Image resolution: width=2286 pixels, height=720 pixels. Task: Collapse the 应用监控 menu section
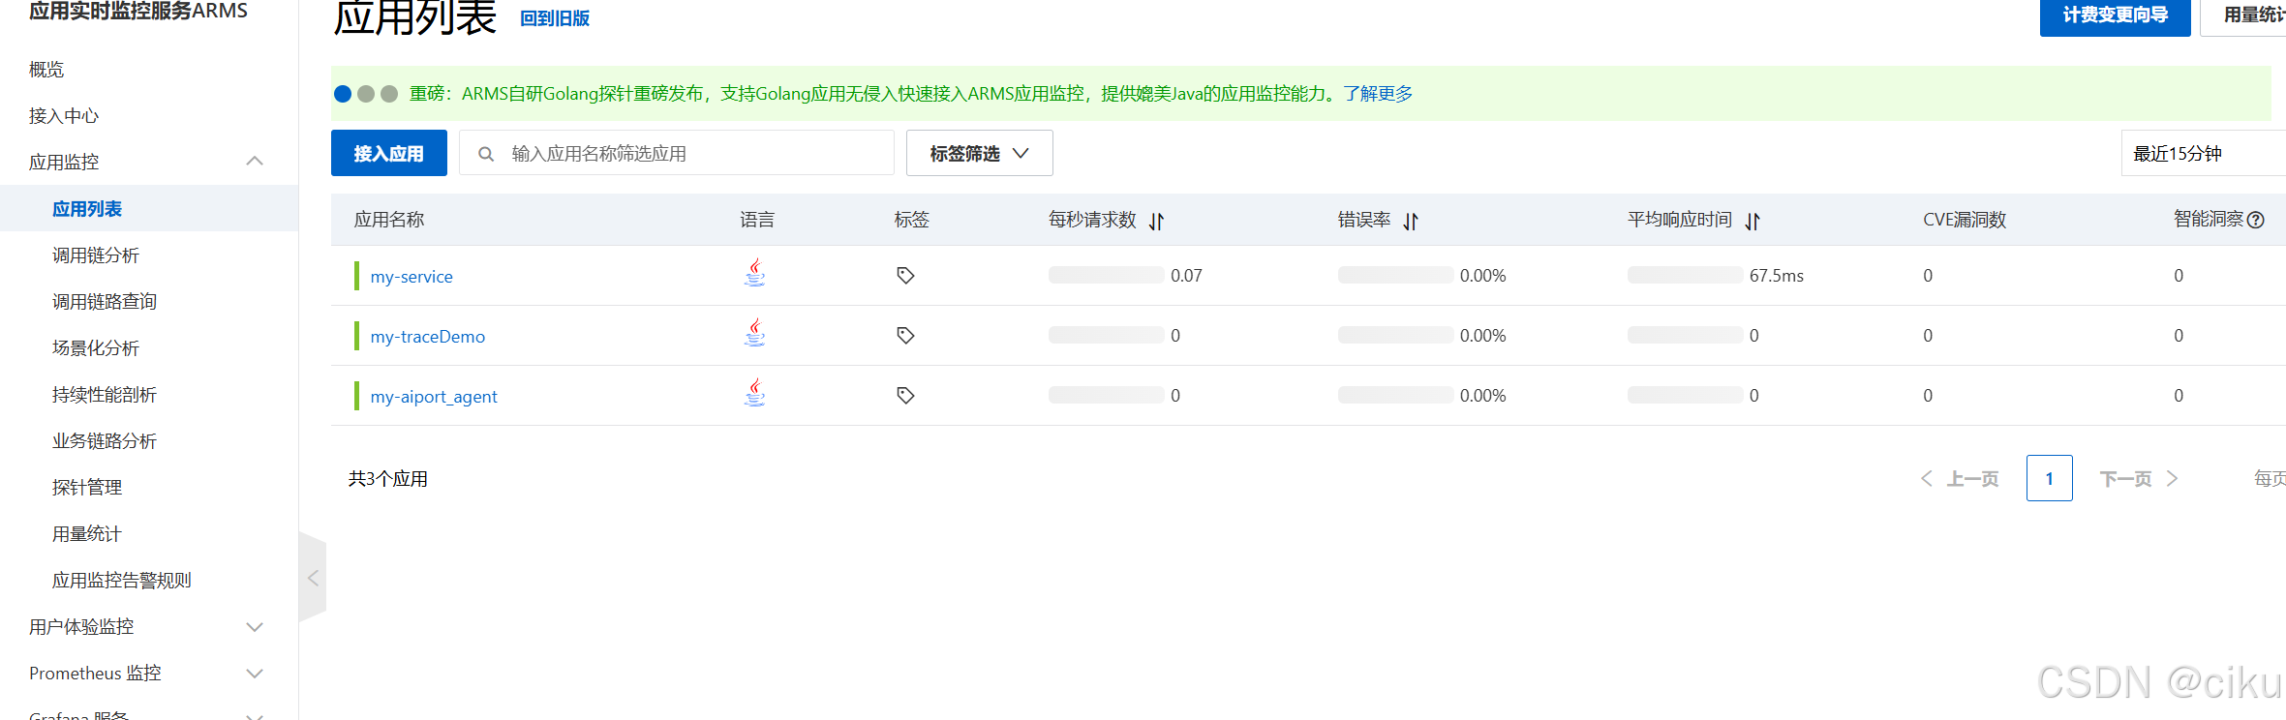tap(255, 162)
